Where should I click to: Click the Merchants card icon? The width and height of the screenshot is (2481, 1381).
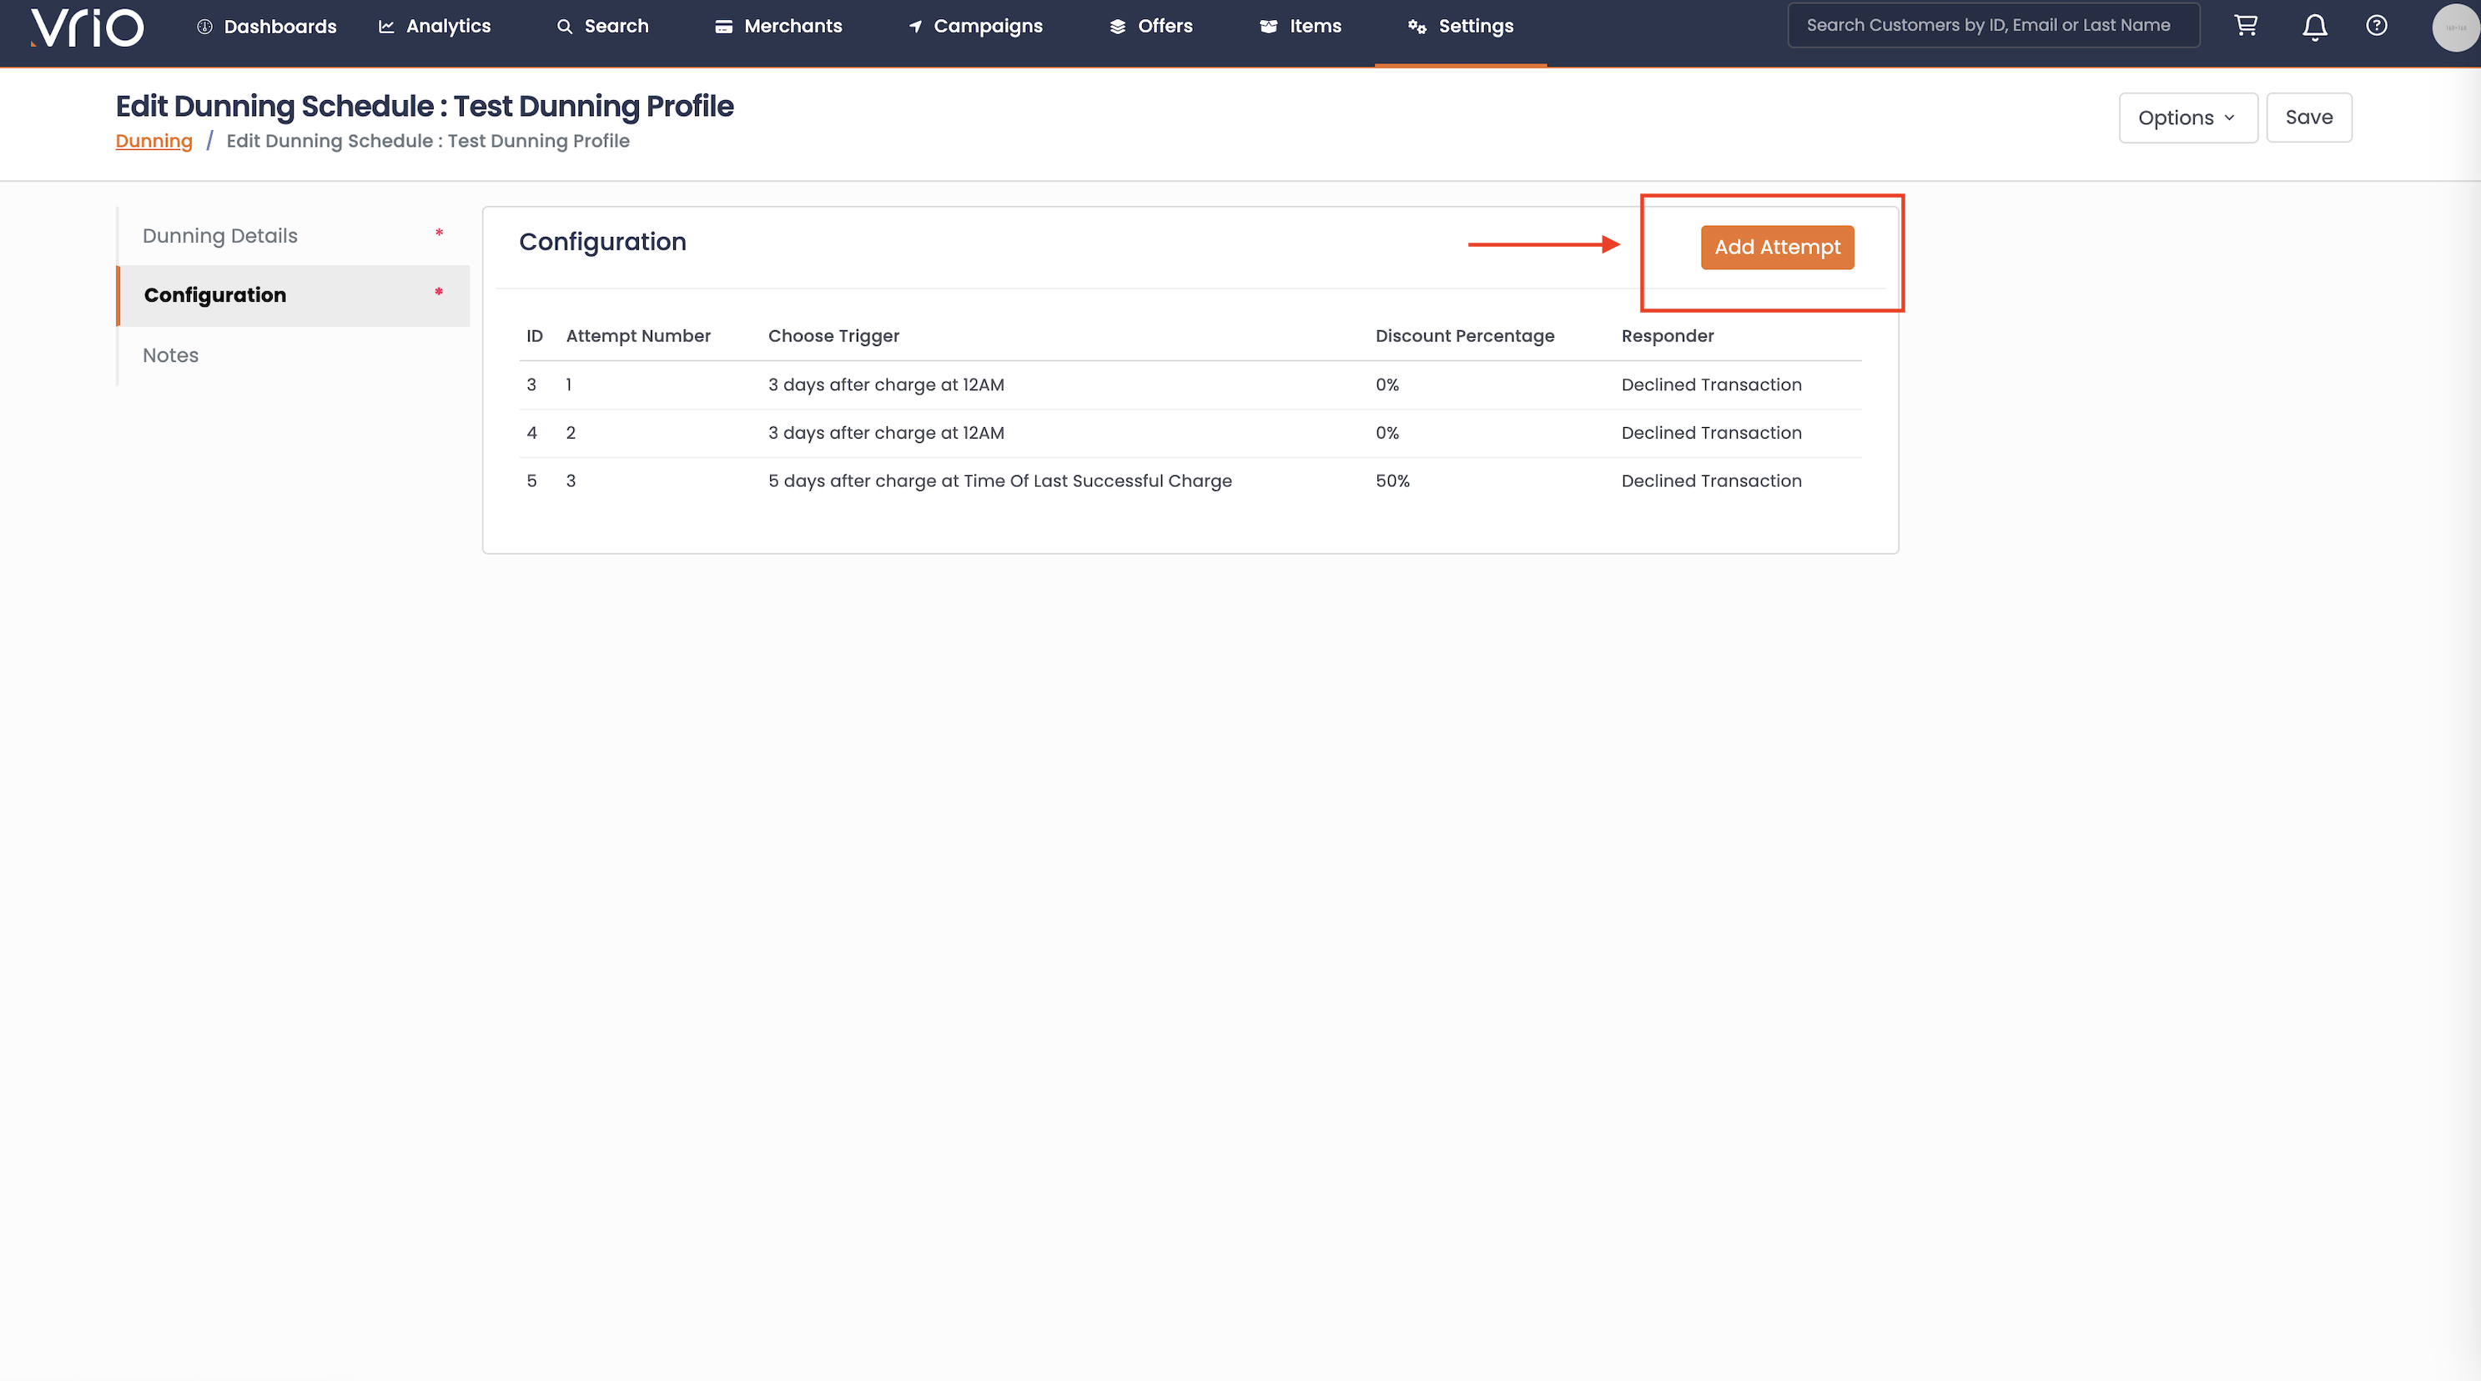(723, 27)
